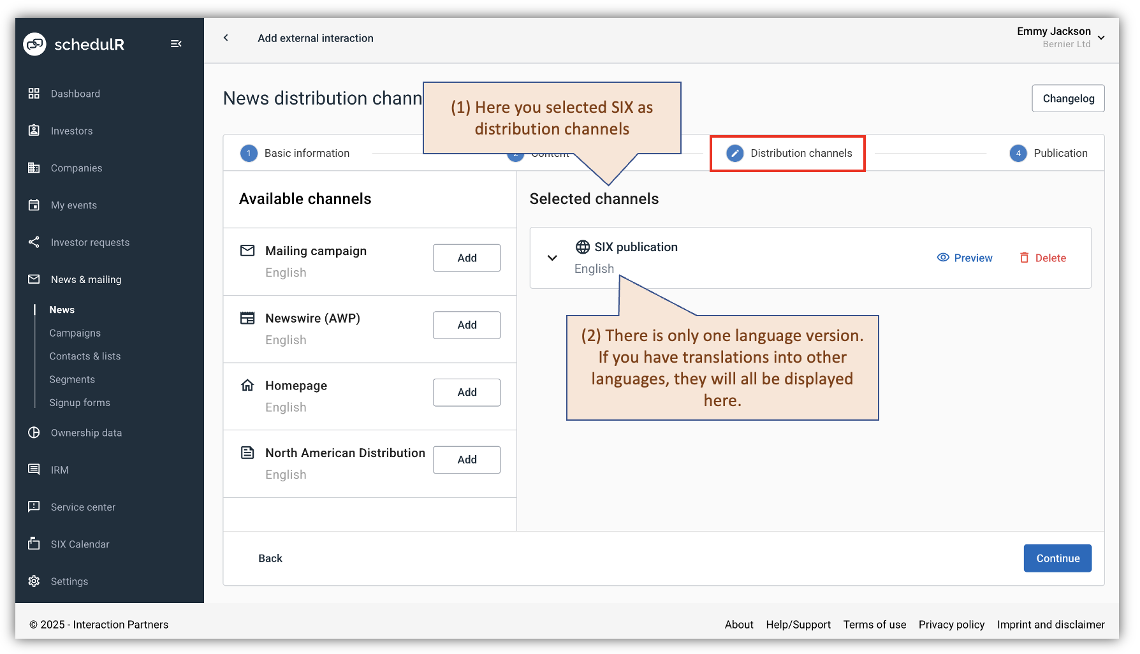Open the Service center

[x=82, y=507]
